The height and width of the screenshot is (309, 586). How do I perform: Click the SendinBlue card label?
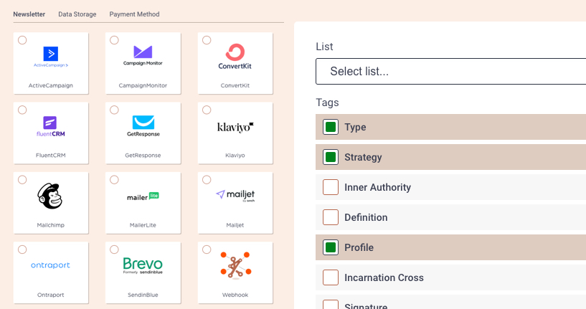click(143, 295)
